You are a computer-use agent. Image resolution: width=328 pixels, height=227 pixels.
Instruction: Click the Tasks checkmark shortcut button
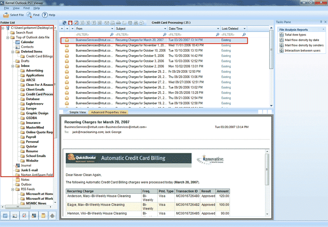click(24, 216)
